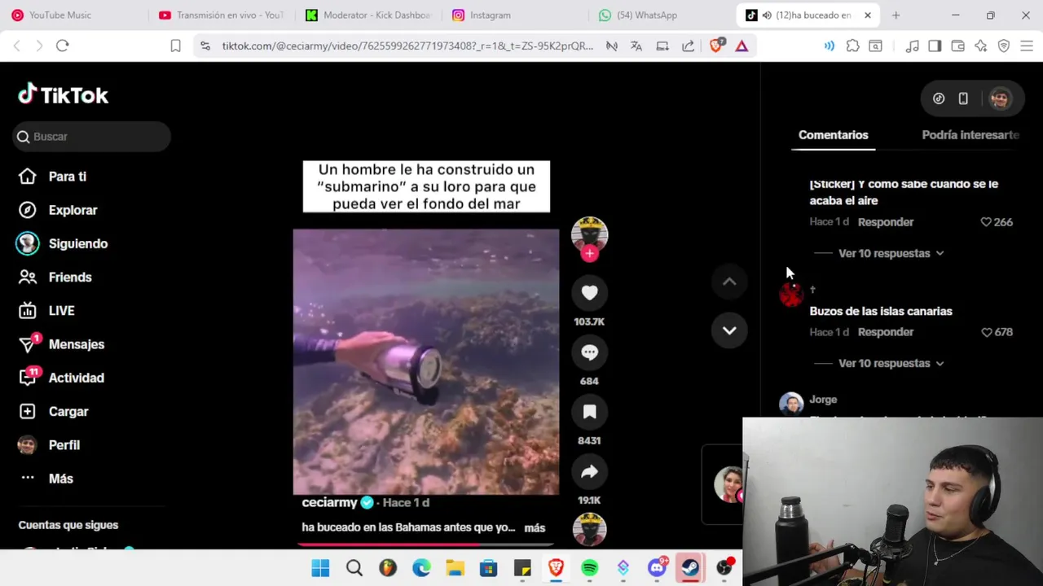
Task: Go to the previous video using up arrow
Action: 729,282
